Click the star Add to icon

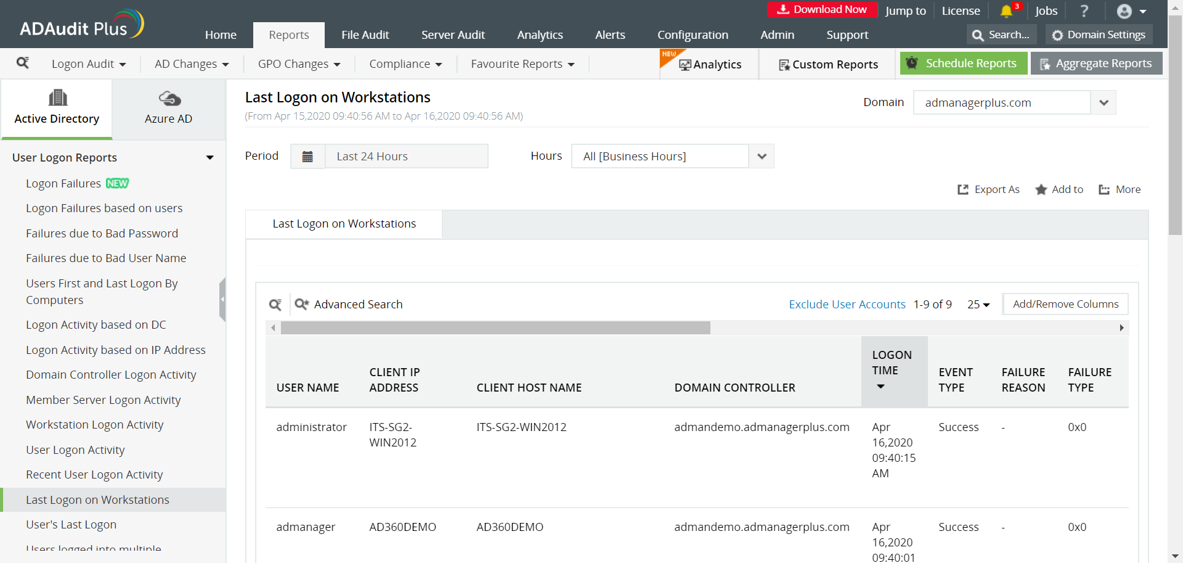click(1041, 189)
